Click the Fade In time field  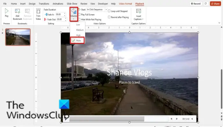pos(60,14)
